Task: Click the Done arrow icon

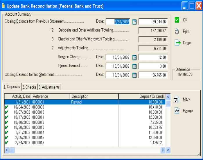Action: (x=178, y=43)
